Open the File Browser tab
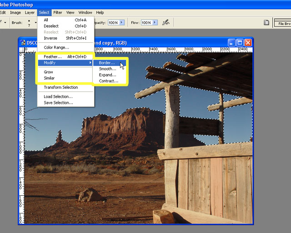 click(284, 24)
